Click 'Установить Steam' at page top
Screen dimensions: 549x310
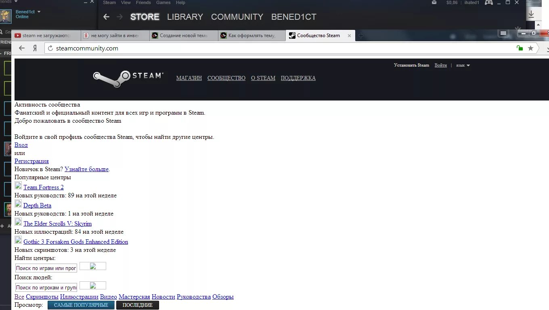(x=412, y=65)
